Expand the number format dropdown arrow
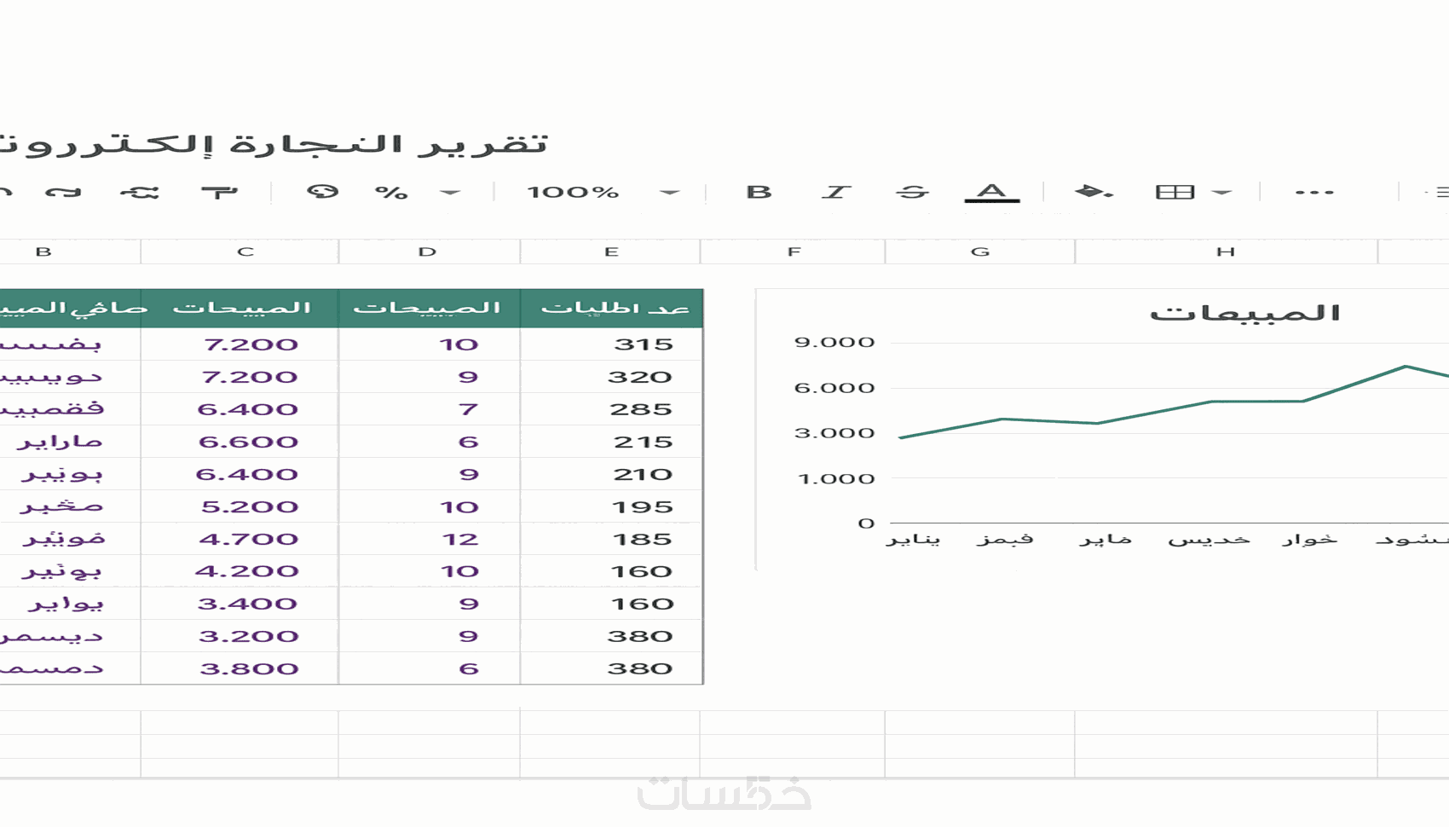1449x827 pixels. (450, 193)
